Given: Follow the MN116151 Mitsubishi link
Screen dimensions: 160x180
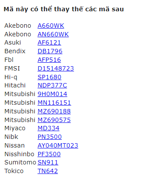Looking at the screenshot, I should 54,103.
